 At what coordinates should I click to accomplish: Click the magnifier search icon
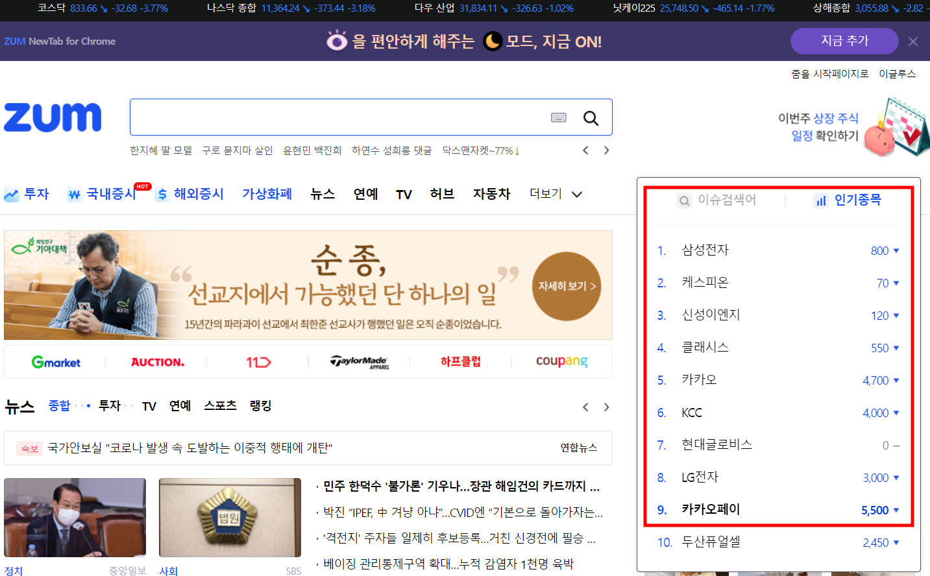coord(591,118)
